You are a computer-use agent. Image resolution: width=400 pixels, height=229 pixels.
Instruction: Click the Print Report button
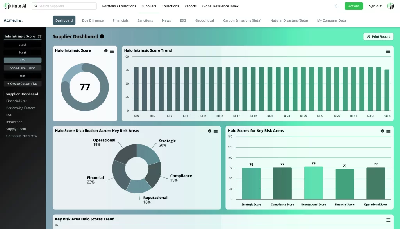point(378,36)
